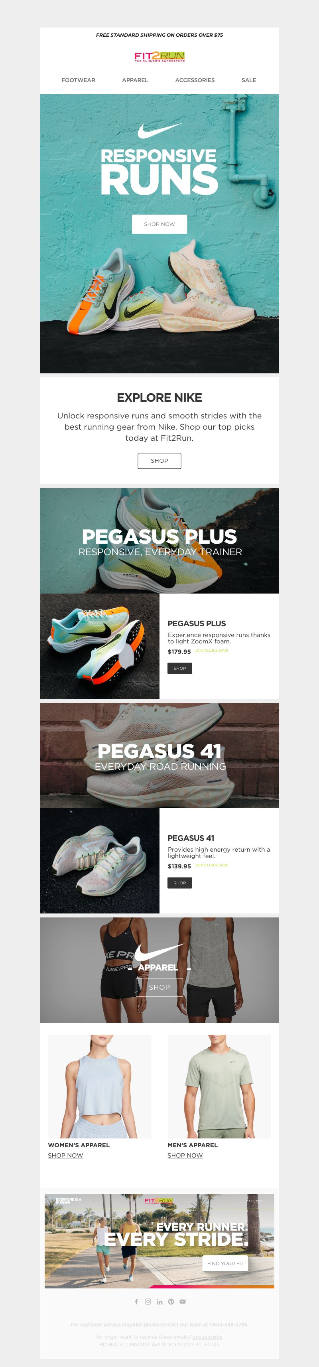This screenshot has height=1367, width=319.
Task: Click the Shop button under Explore Nike
Action: coord(159,461)
